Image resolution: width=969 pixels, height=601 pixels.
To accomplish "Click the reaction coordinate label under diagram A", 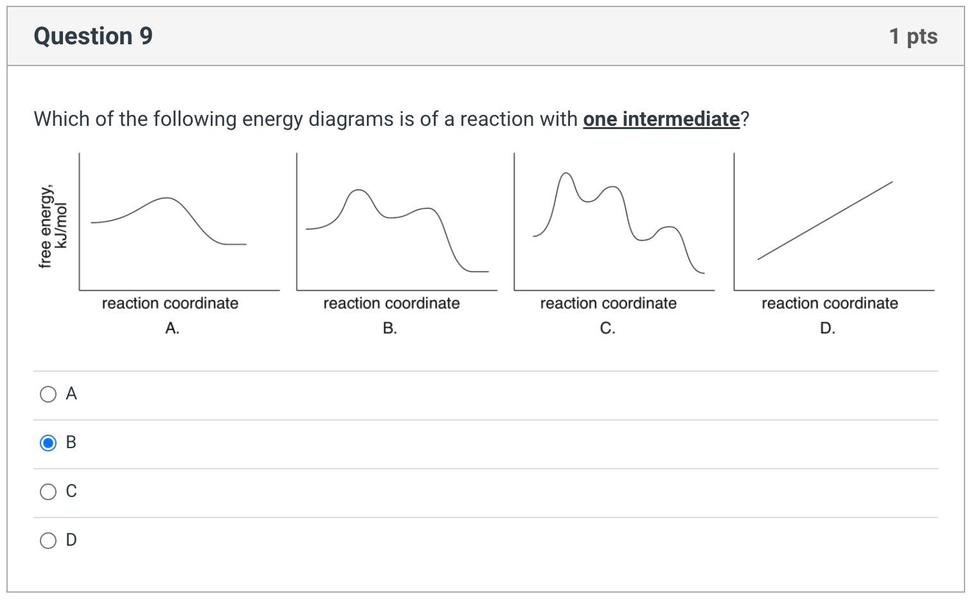I will coord(170,303).
